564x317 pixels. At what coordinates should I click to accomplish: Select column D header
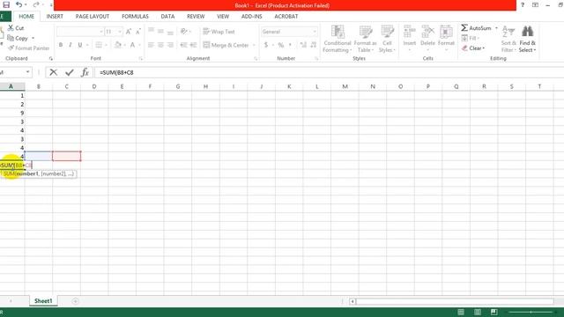tap(94, 86)
